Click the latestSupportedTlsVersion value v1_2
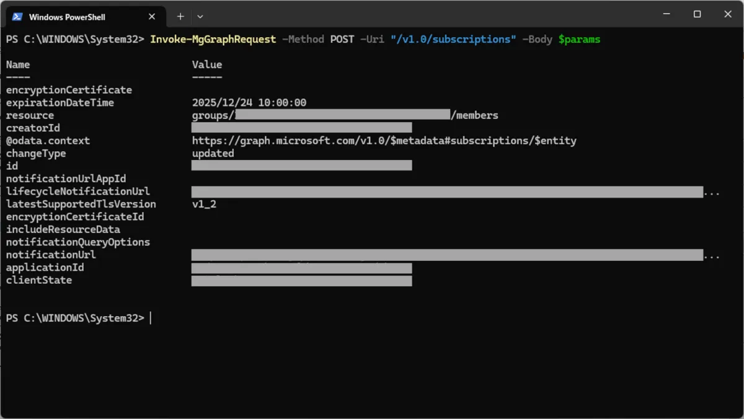The image size is (744, 419). click(204, 204)
